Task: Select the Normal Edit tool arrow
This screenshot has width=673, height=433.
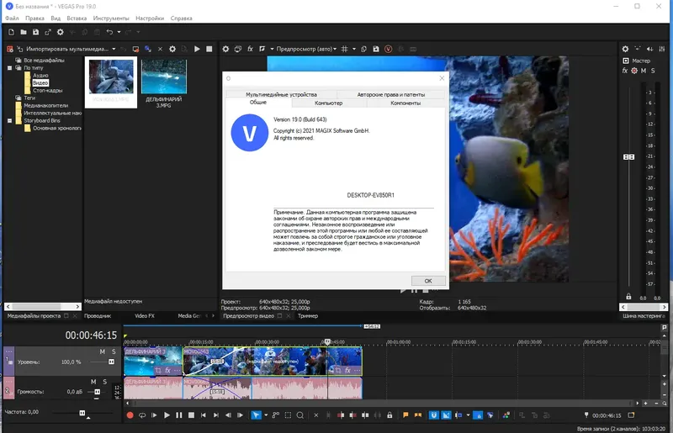Action: (x=256, y=415)
